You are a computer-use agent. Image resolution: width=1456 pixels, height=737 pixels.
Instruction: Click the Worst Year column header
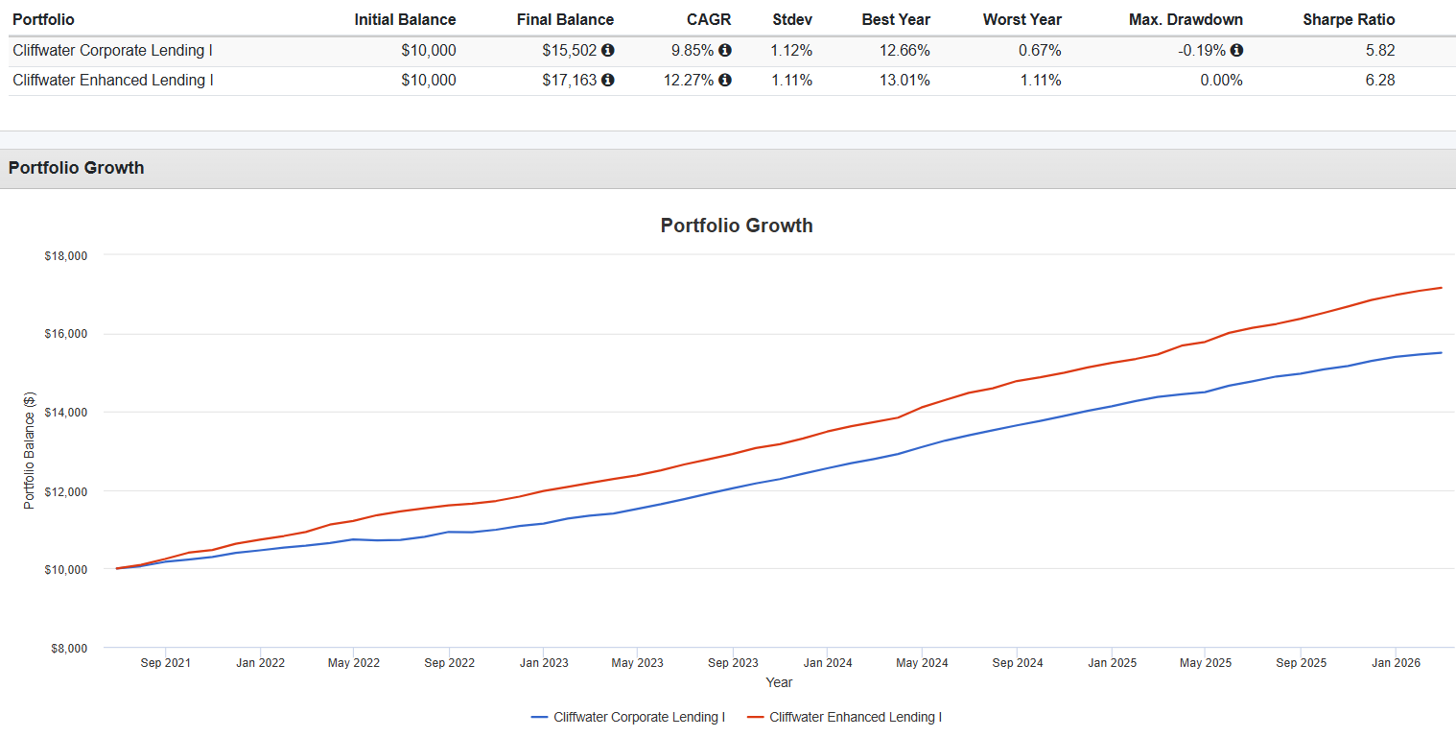click(1022, 19)
